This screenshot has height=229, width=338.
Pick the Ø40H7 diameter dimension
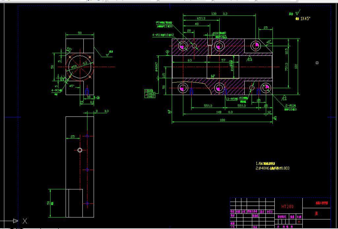157,67
